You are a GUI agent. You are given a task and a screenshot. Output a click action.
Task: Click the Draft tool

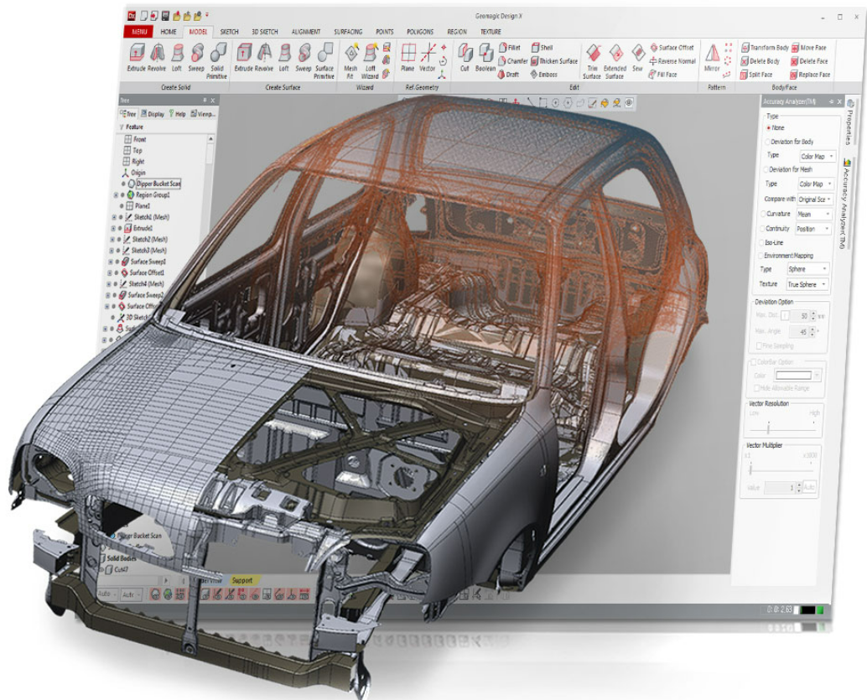(x=508, y=74)
